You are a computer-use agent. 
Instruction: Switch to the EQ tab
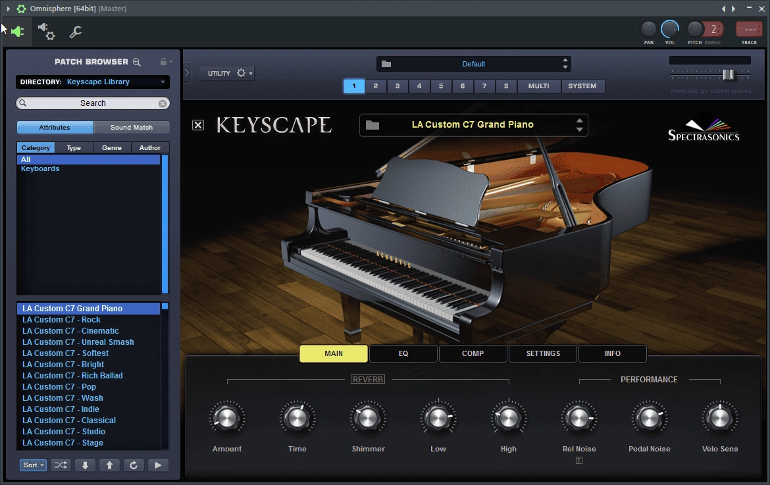tap(403, 353)
